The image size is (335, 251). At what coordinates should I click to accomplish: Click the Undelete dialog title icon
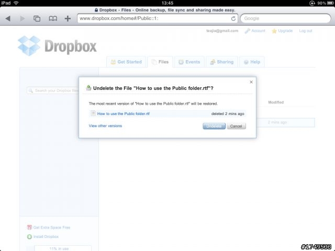(x=88, y=88)
